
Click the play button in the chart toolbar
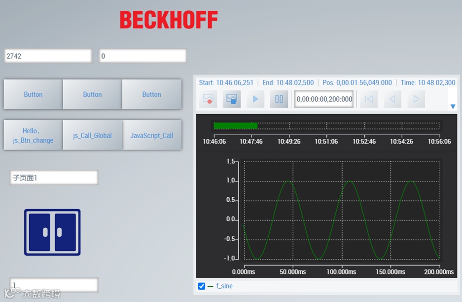click(x=255, y=99)
